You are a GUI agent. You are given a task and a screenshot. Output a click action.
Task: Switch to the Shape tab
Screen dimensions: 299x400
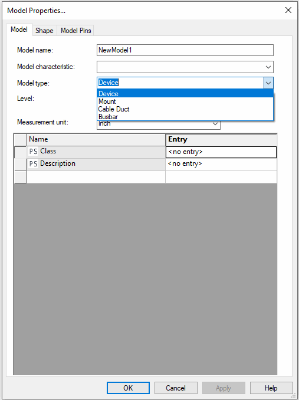click(x=44, y=31)
